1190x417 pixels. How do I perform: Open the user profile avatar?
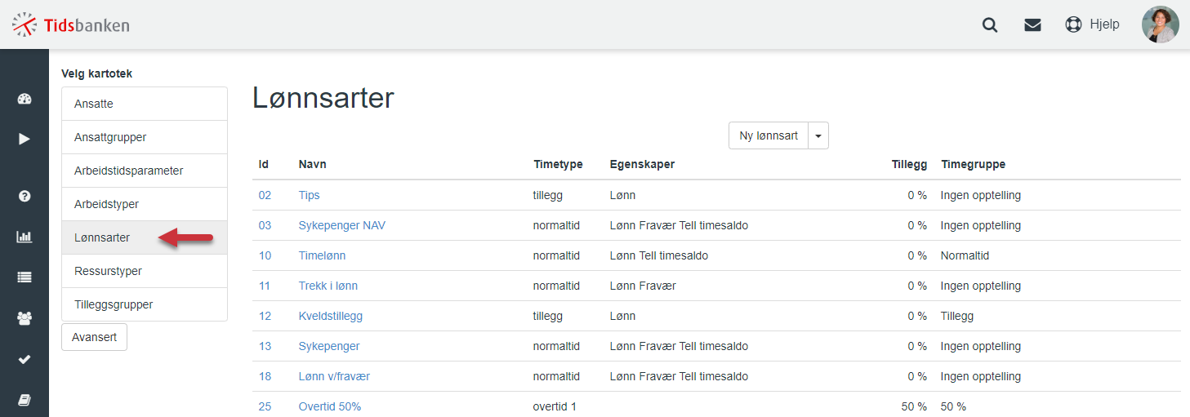[1160, 24]
